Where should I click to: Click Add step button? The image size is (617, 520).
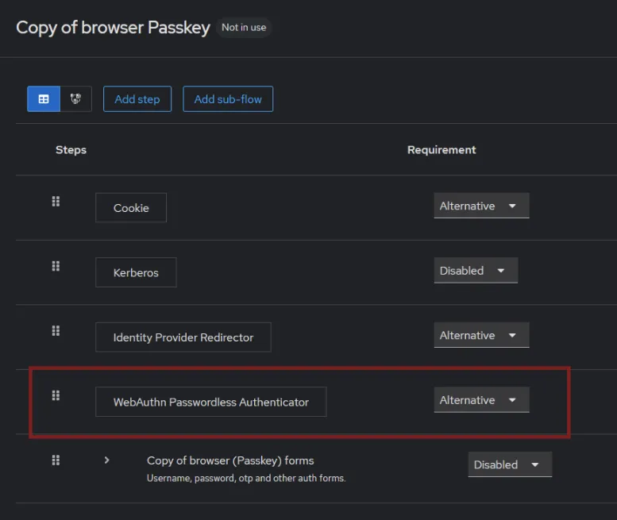[137, 99]
